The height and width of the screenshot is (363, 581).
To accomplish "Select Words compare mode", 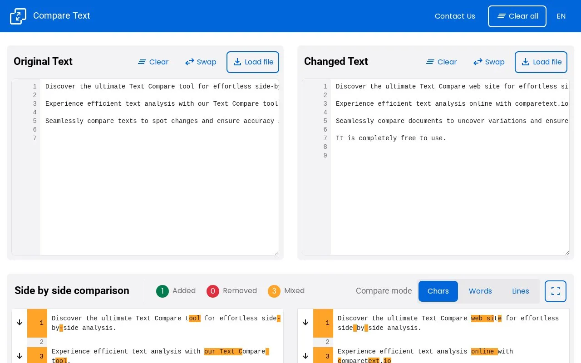I will (480, 291).
